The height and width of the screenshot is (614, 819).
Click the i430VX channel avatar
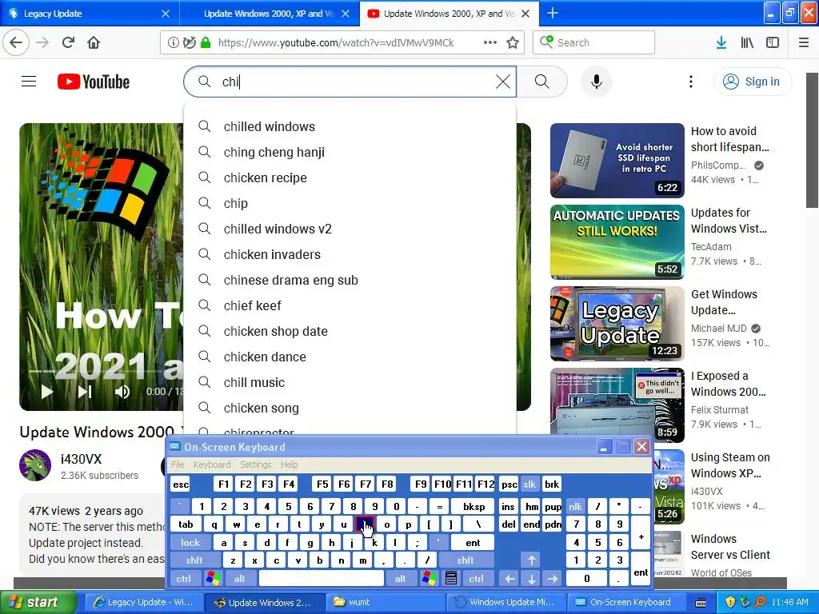(x=35, y=464)
